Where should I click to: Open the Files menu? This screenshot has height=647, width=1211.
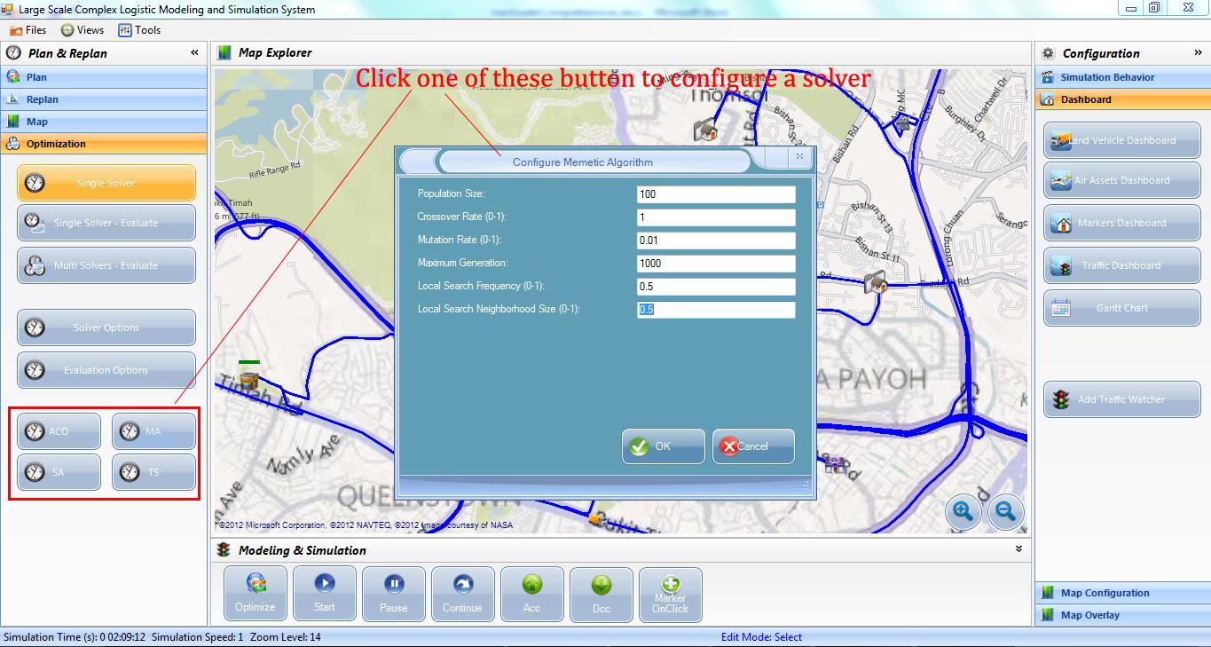point(28,30)
